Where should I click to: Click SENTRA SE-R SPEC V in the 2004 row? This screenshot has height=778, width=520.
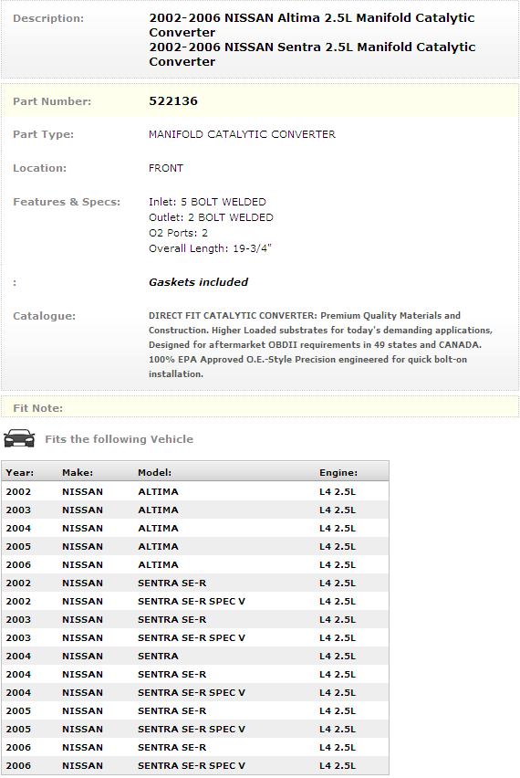pos(192,693)
